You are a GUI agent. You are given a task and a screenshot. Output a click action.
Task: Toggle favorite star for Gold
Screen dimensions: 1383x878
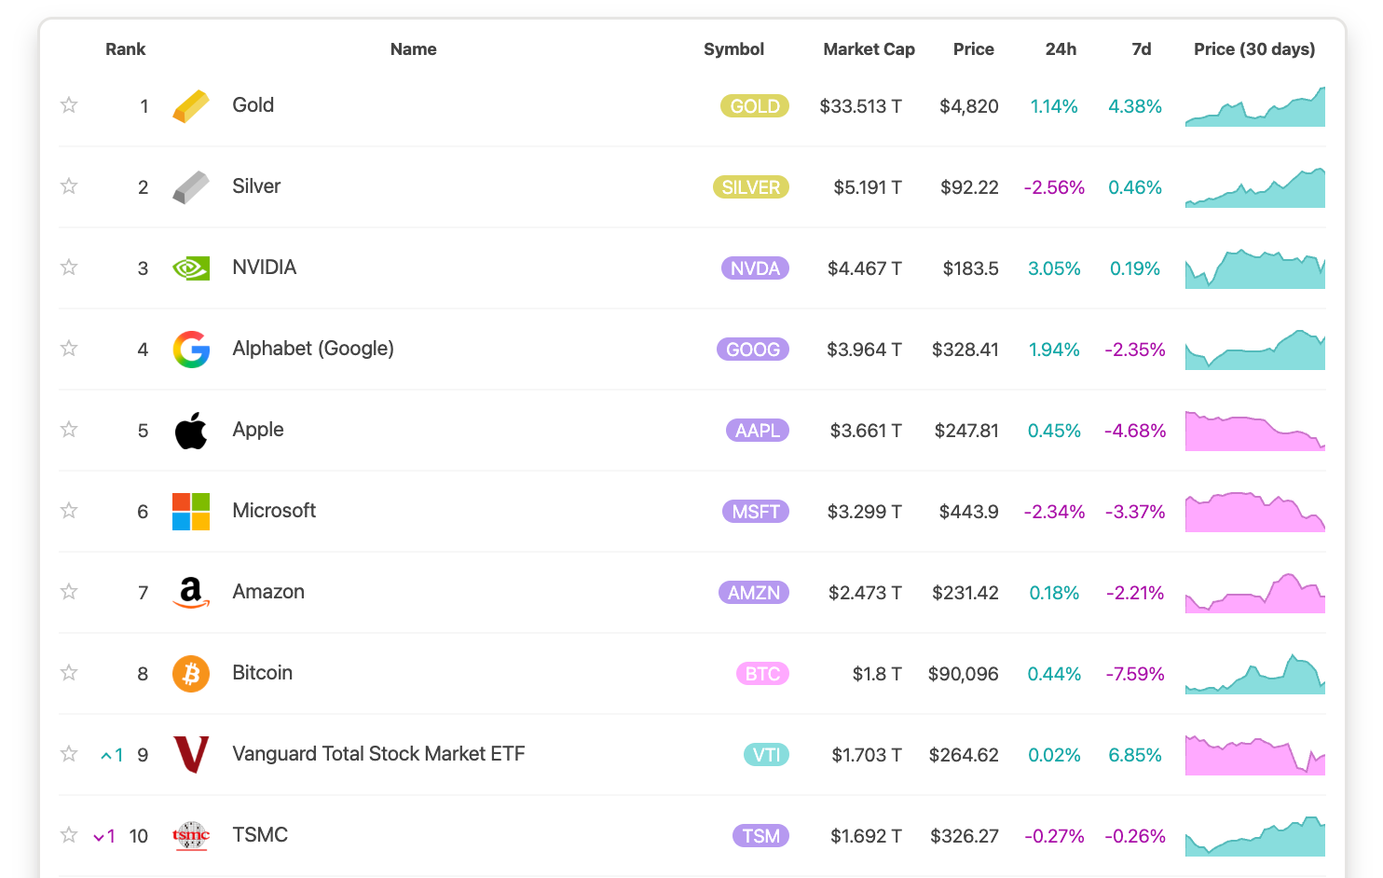[x=69, y=105]
